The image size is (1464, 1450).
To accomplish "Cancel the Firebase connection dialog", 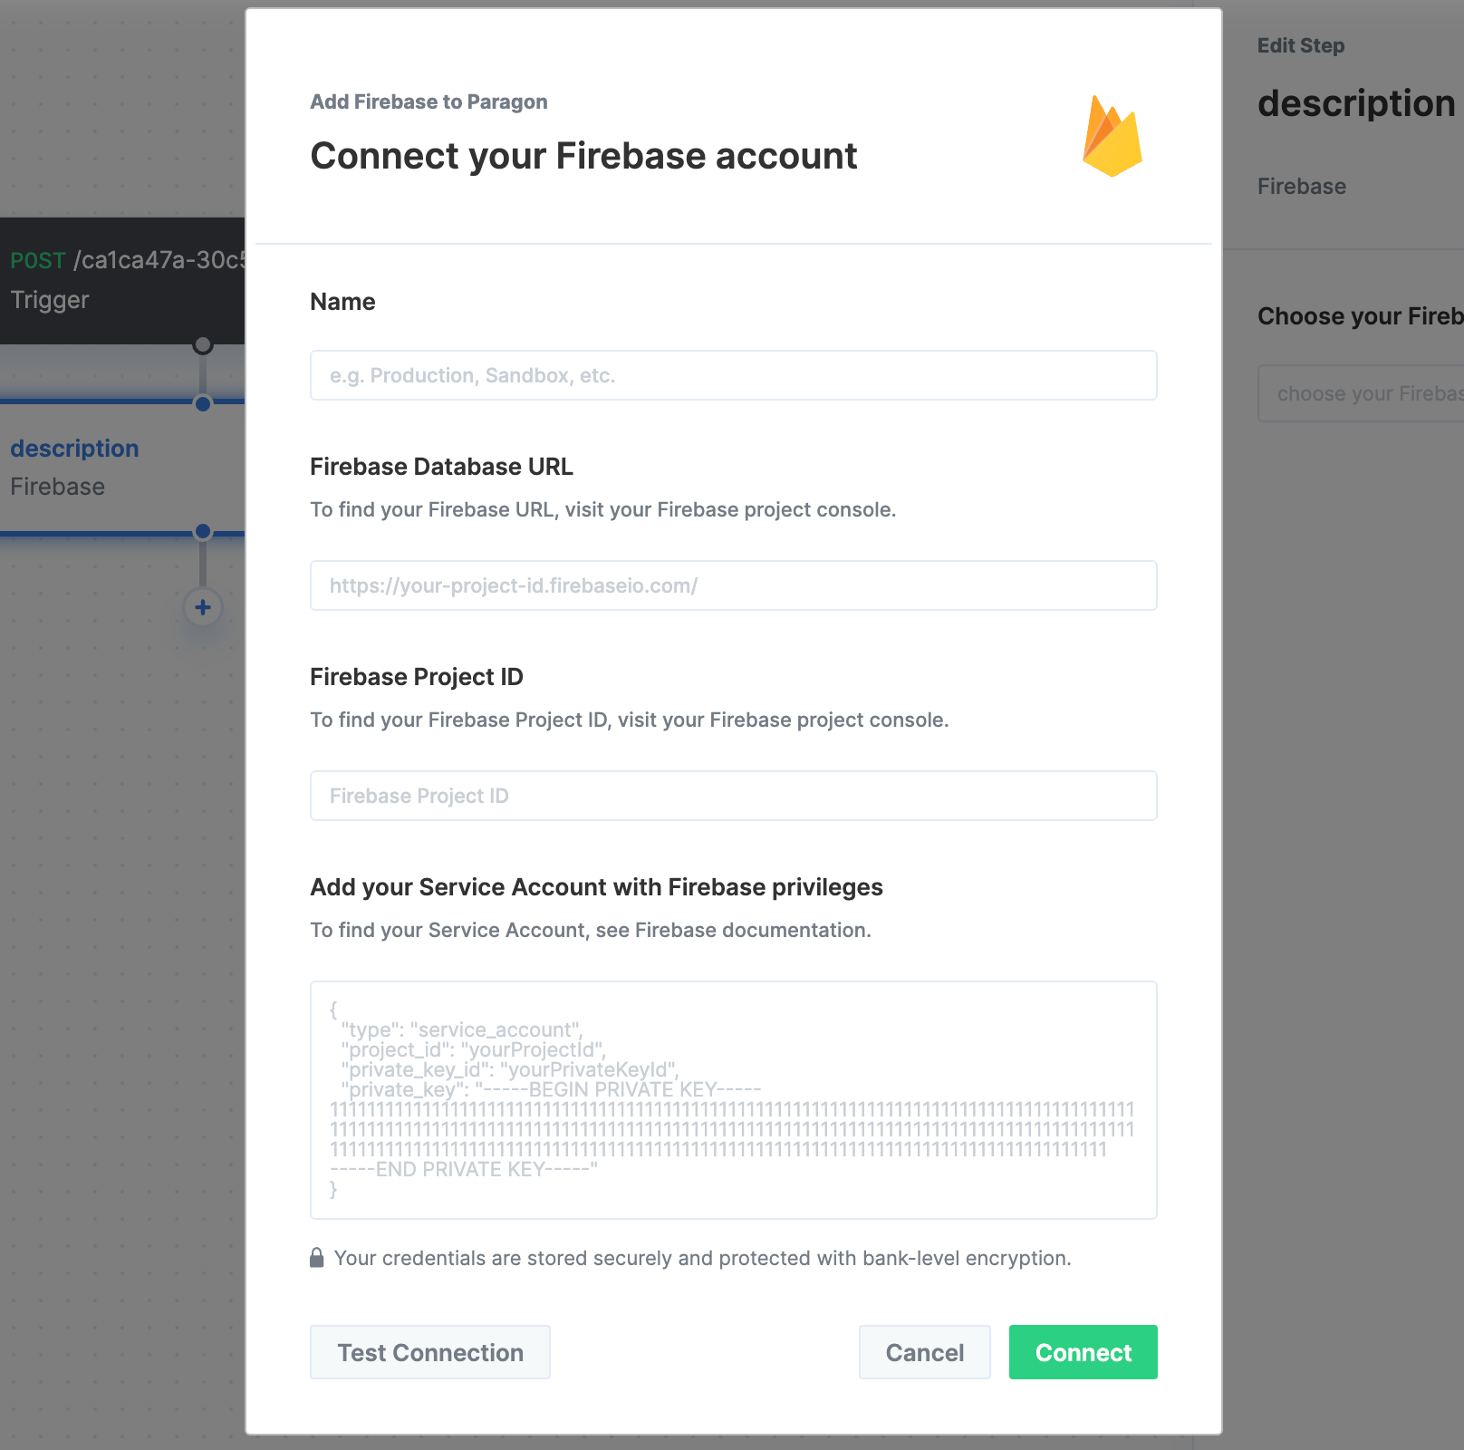I will click(x=925, y=1352).
